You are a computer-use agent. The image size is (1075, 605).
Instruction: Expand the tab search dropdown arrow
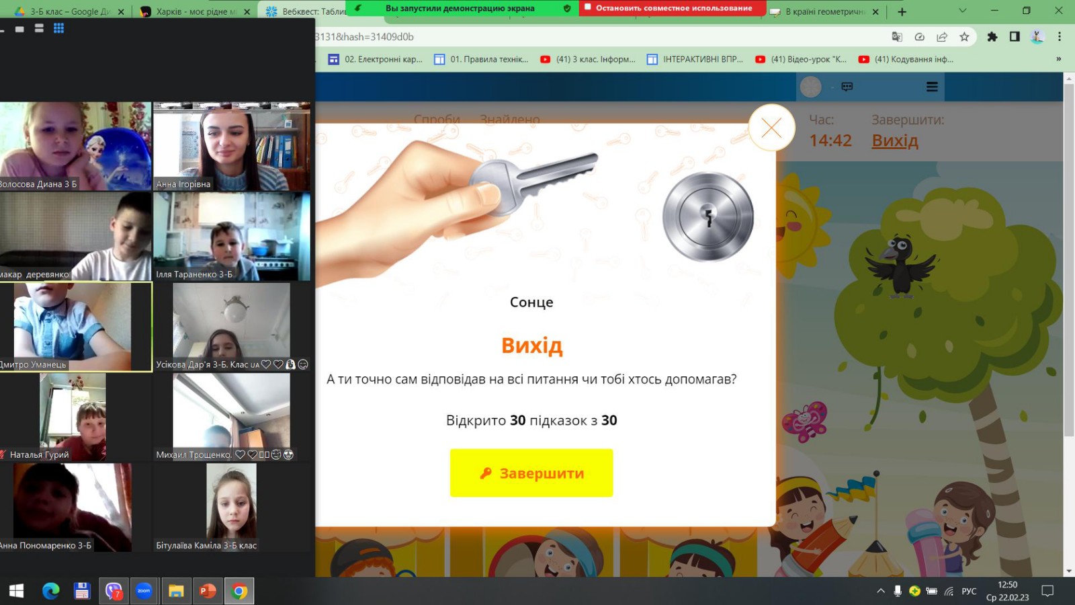(x=962, y=11)
